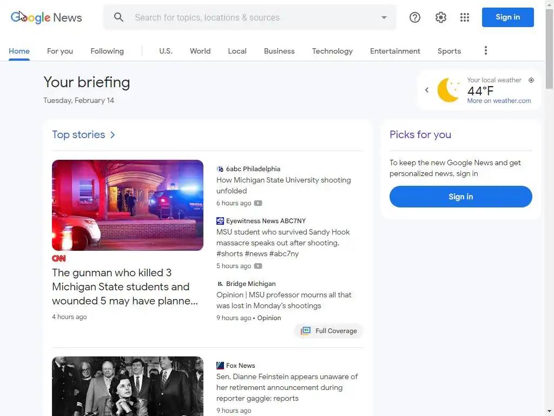Viewport: 554px width, 416px height.
Task: Open the black-and-white Feinstein photo thumbnail
Action: point(128,386)
